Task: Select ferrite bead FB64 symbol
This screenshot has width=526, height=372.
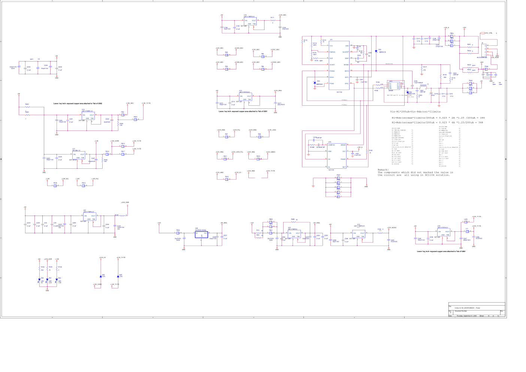Action: tap(451, 36)
